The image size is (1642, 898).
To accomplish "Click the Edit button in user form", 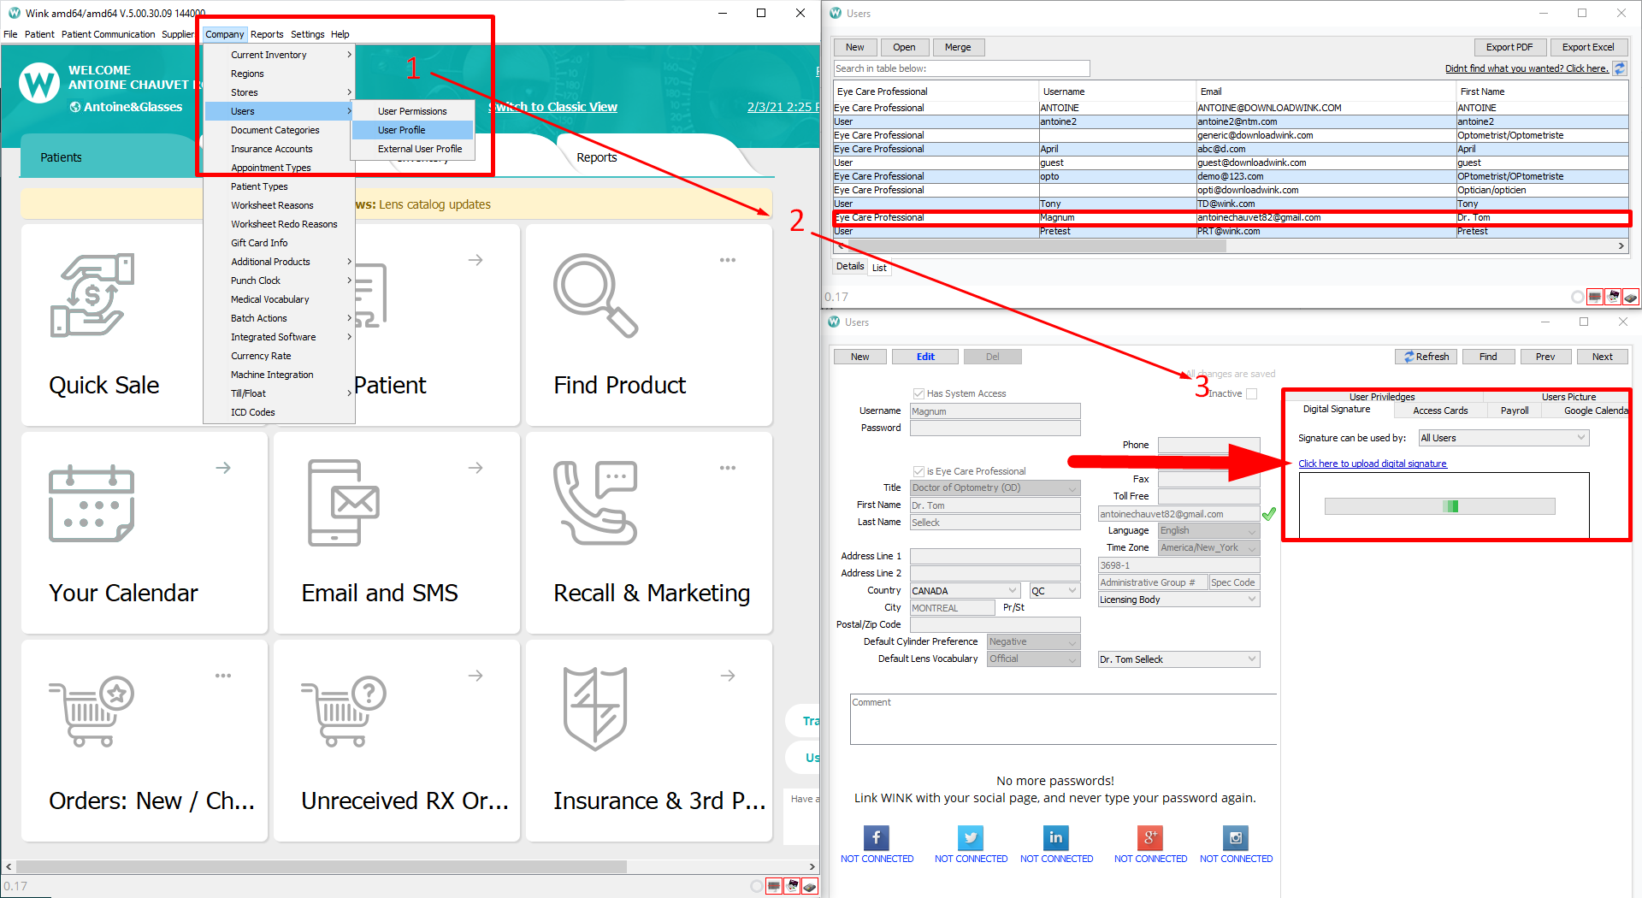I will click(x=925, y=357).
